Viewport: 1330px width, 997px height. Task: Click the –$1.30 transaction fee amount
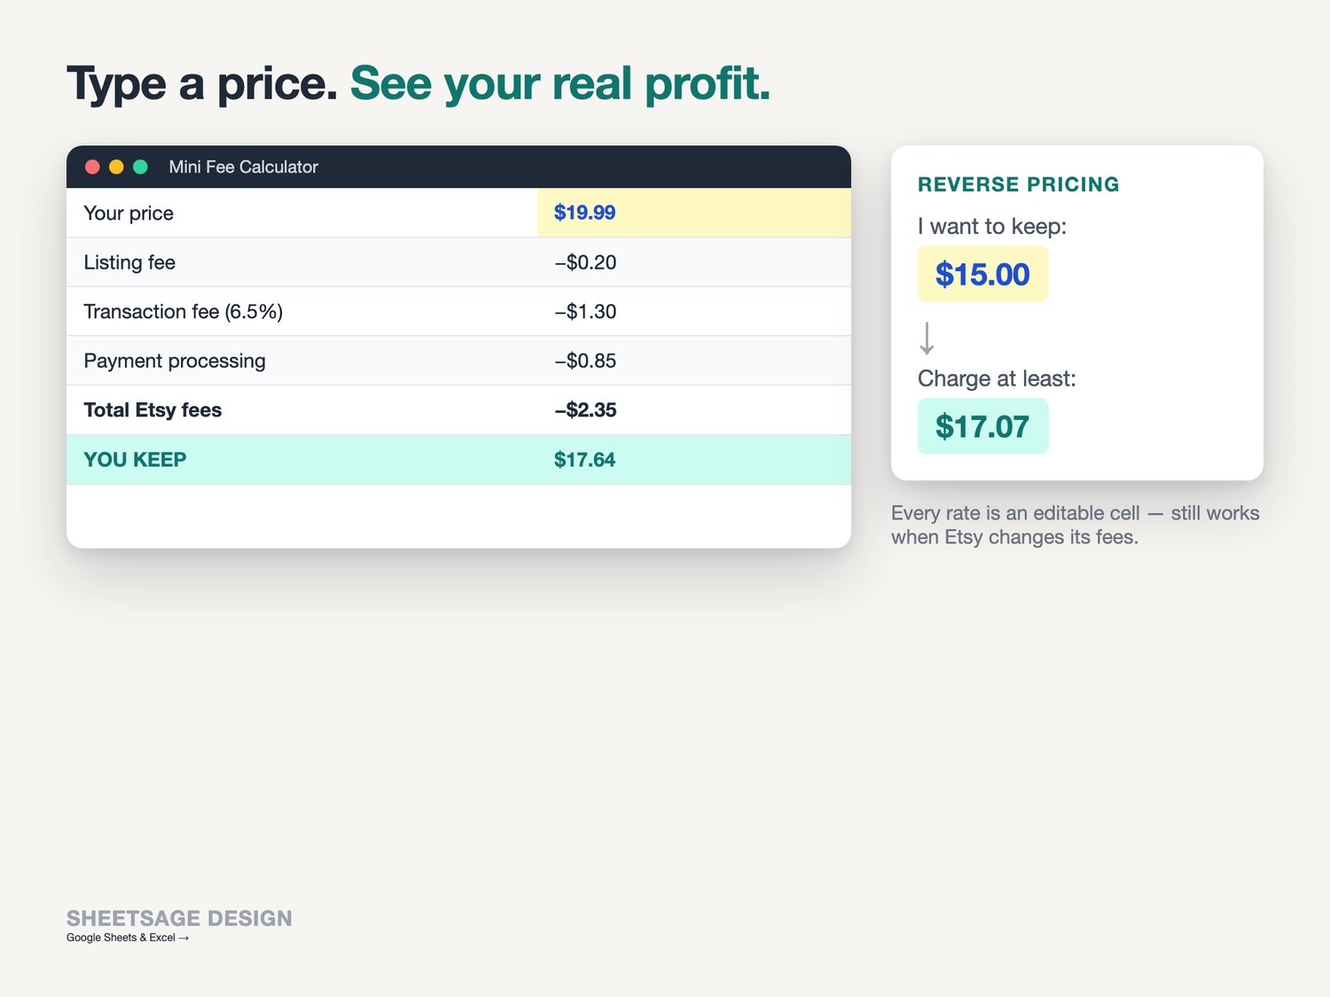[585, 312]
